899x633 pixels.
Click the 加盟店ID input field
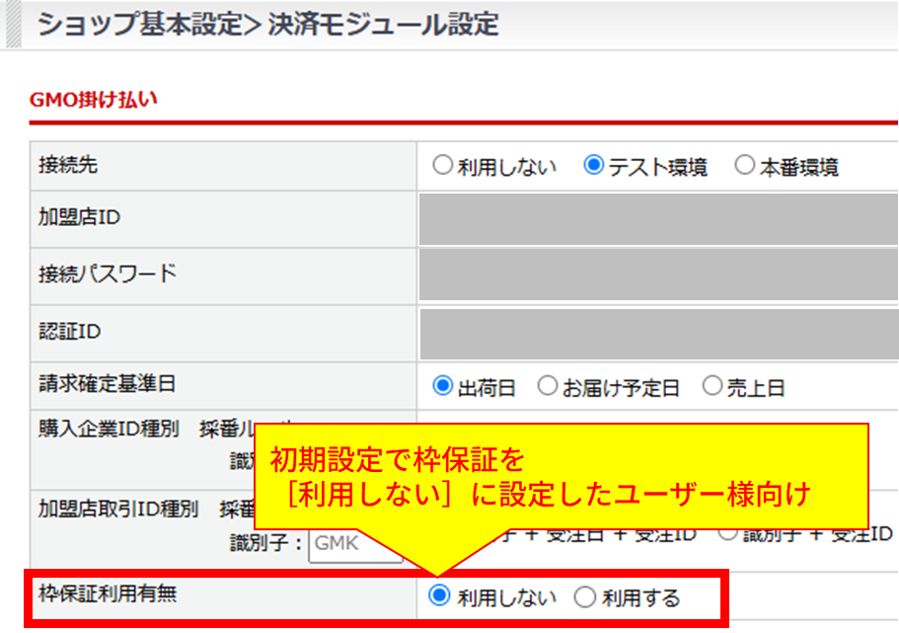(658, 219)
